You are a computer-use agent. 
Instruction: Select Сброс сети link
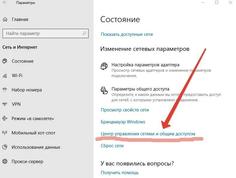[112, 146]
